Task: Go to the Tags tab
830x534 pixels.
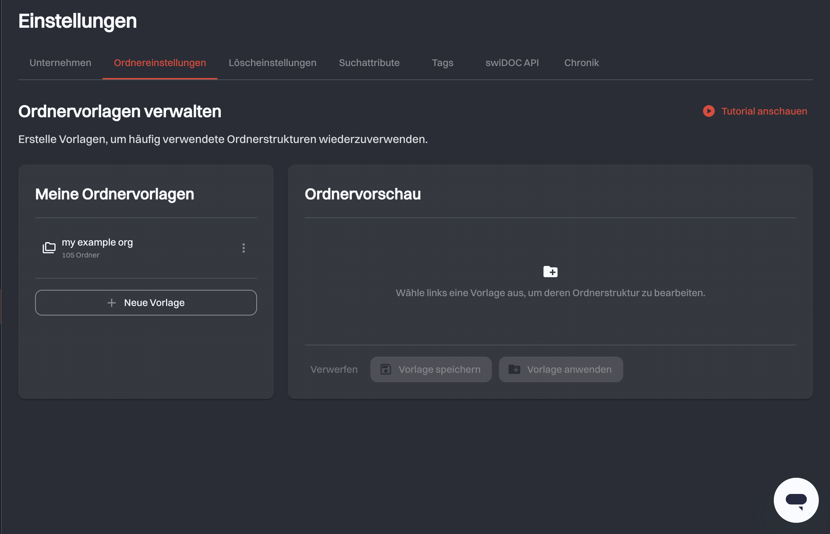Action: point(442,63)
